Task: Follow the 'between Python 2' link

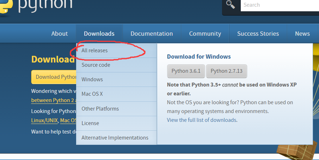Action: tap(54, 100)
